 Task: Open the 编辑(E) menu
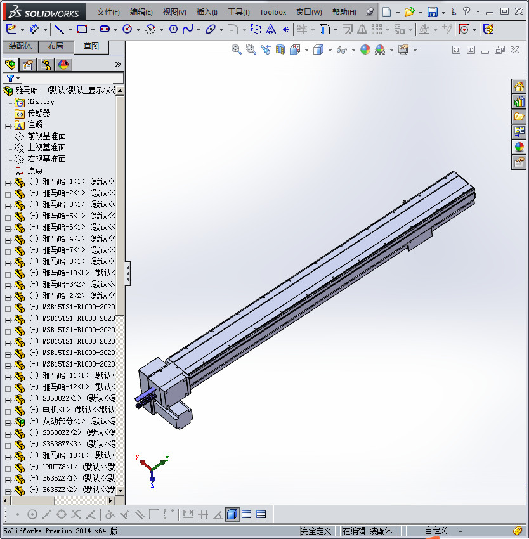141,12
